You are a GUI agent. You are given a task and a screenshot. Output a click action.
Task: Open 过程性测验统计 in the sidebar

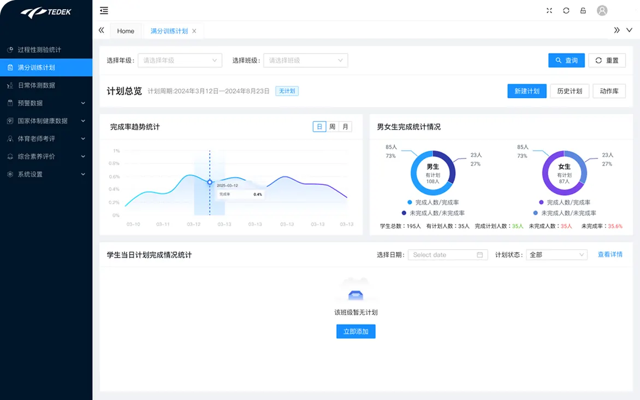tap(46, 49)
